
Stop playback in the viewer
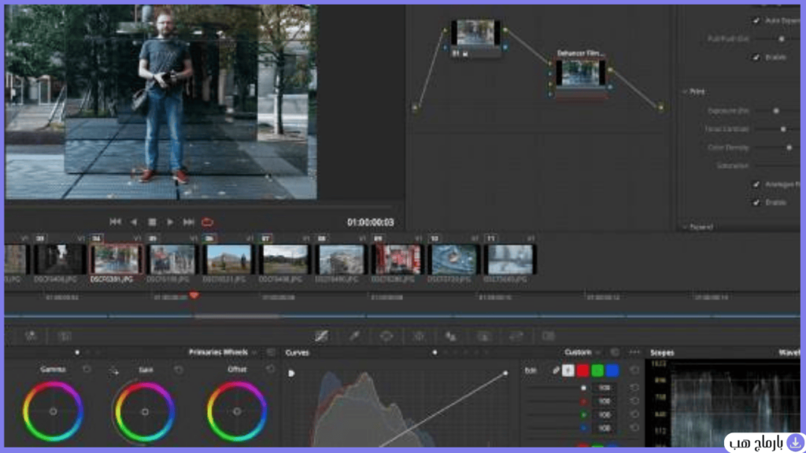click(152, 222)
